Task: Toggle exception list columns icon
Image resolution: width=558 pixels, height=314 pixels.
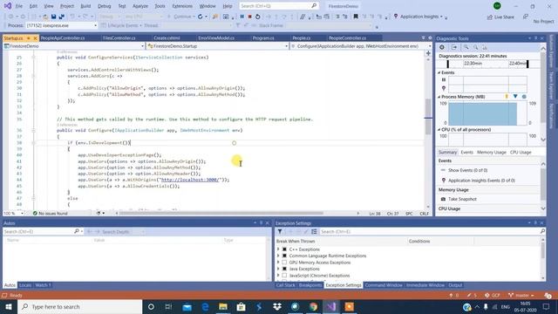Action: point(314,232)
